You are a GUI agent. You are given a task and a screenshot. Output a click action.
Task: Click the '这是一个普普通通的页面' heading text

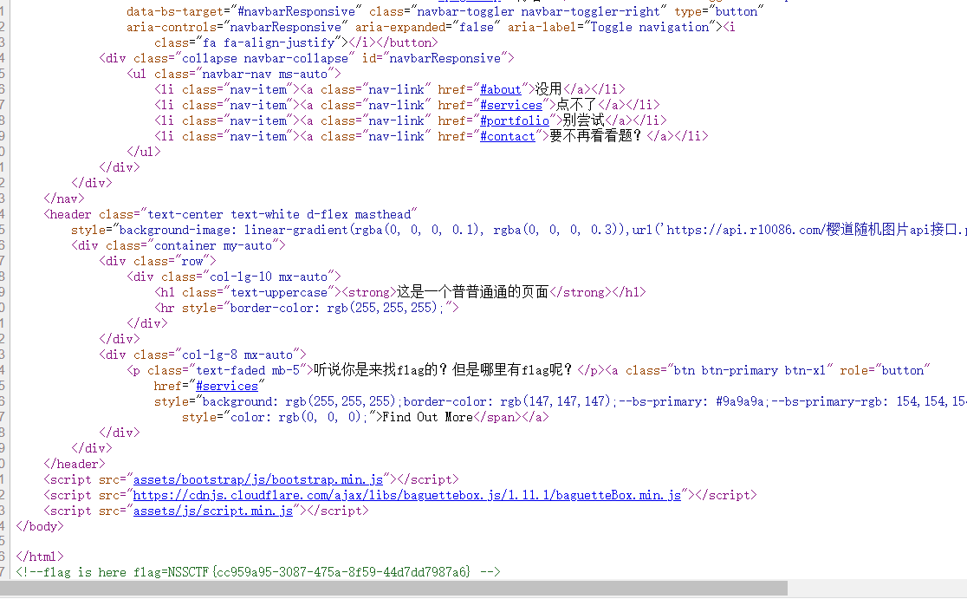472,292
